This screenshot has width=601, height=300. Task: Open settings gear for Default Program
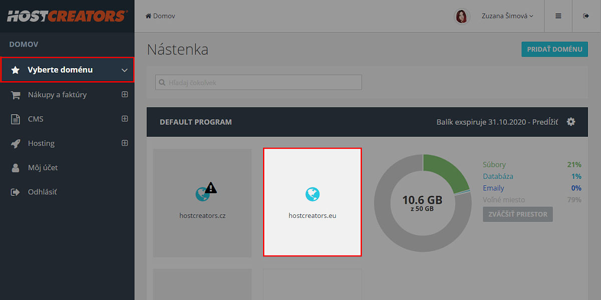click(571, 122)
